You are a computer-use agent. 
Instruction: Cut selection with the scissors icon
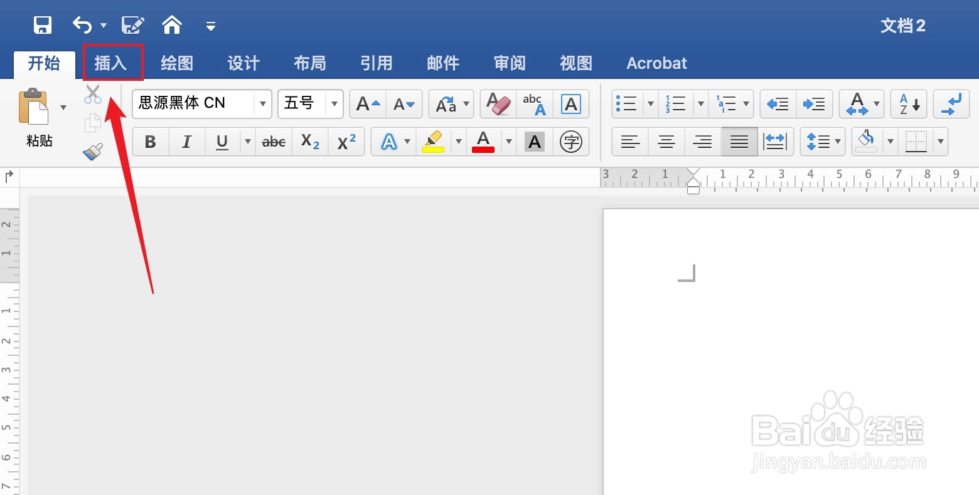[x=93, y=95]
